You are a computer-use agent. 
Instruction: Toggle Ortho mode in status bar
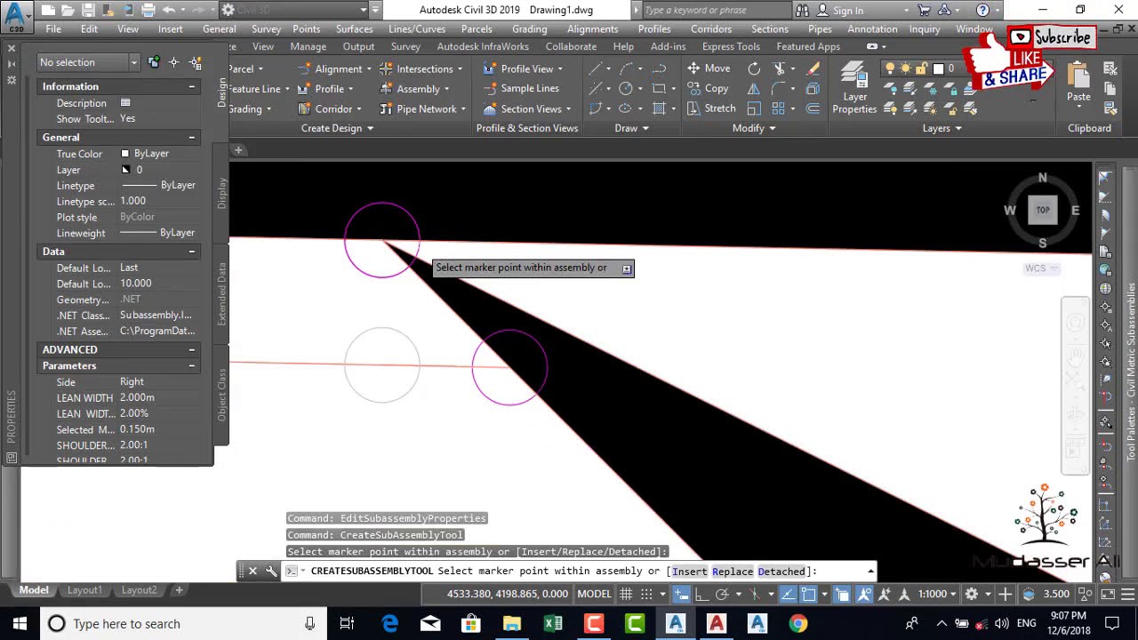[701, 594]
